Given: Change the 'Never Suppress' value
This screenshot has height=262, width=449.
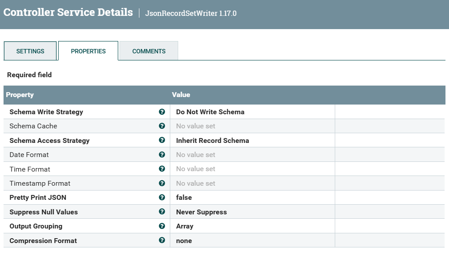Looking at the screenshot, I should click(201, 212).
